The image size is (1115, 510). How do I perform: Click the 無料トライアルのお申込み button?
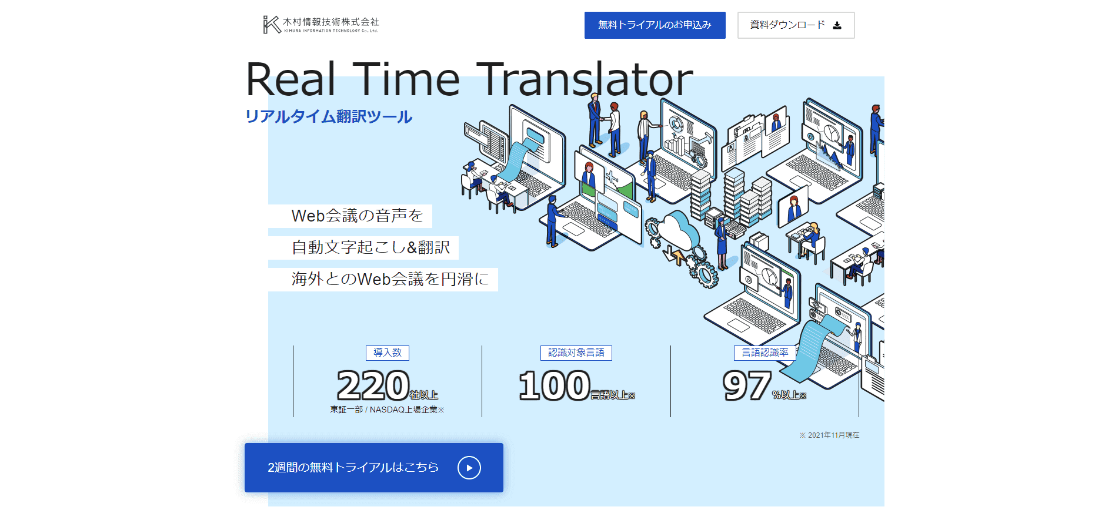tap(655, 25)
